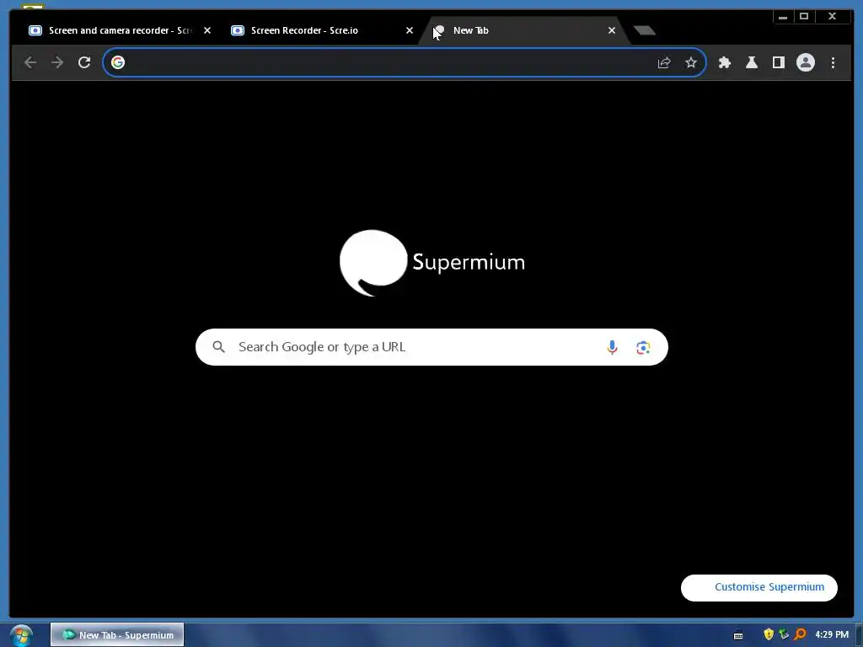Minimize the Supermium window
This screenshot has height=647, width=863.
(x=783, y=17)
